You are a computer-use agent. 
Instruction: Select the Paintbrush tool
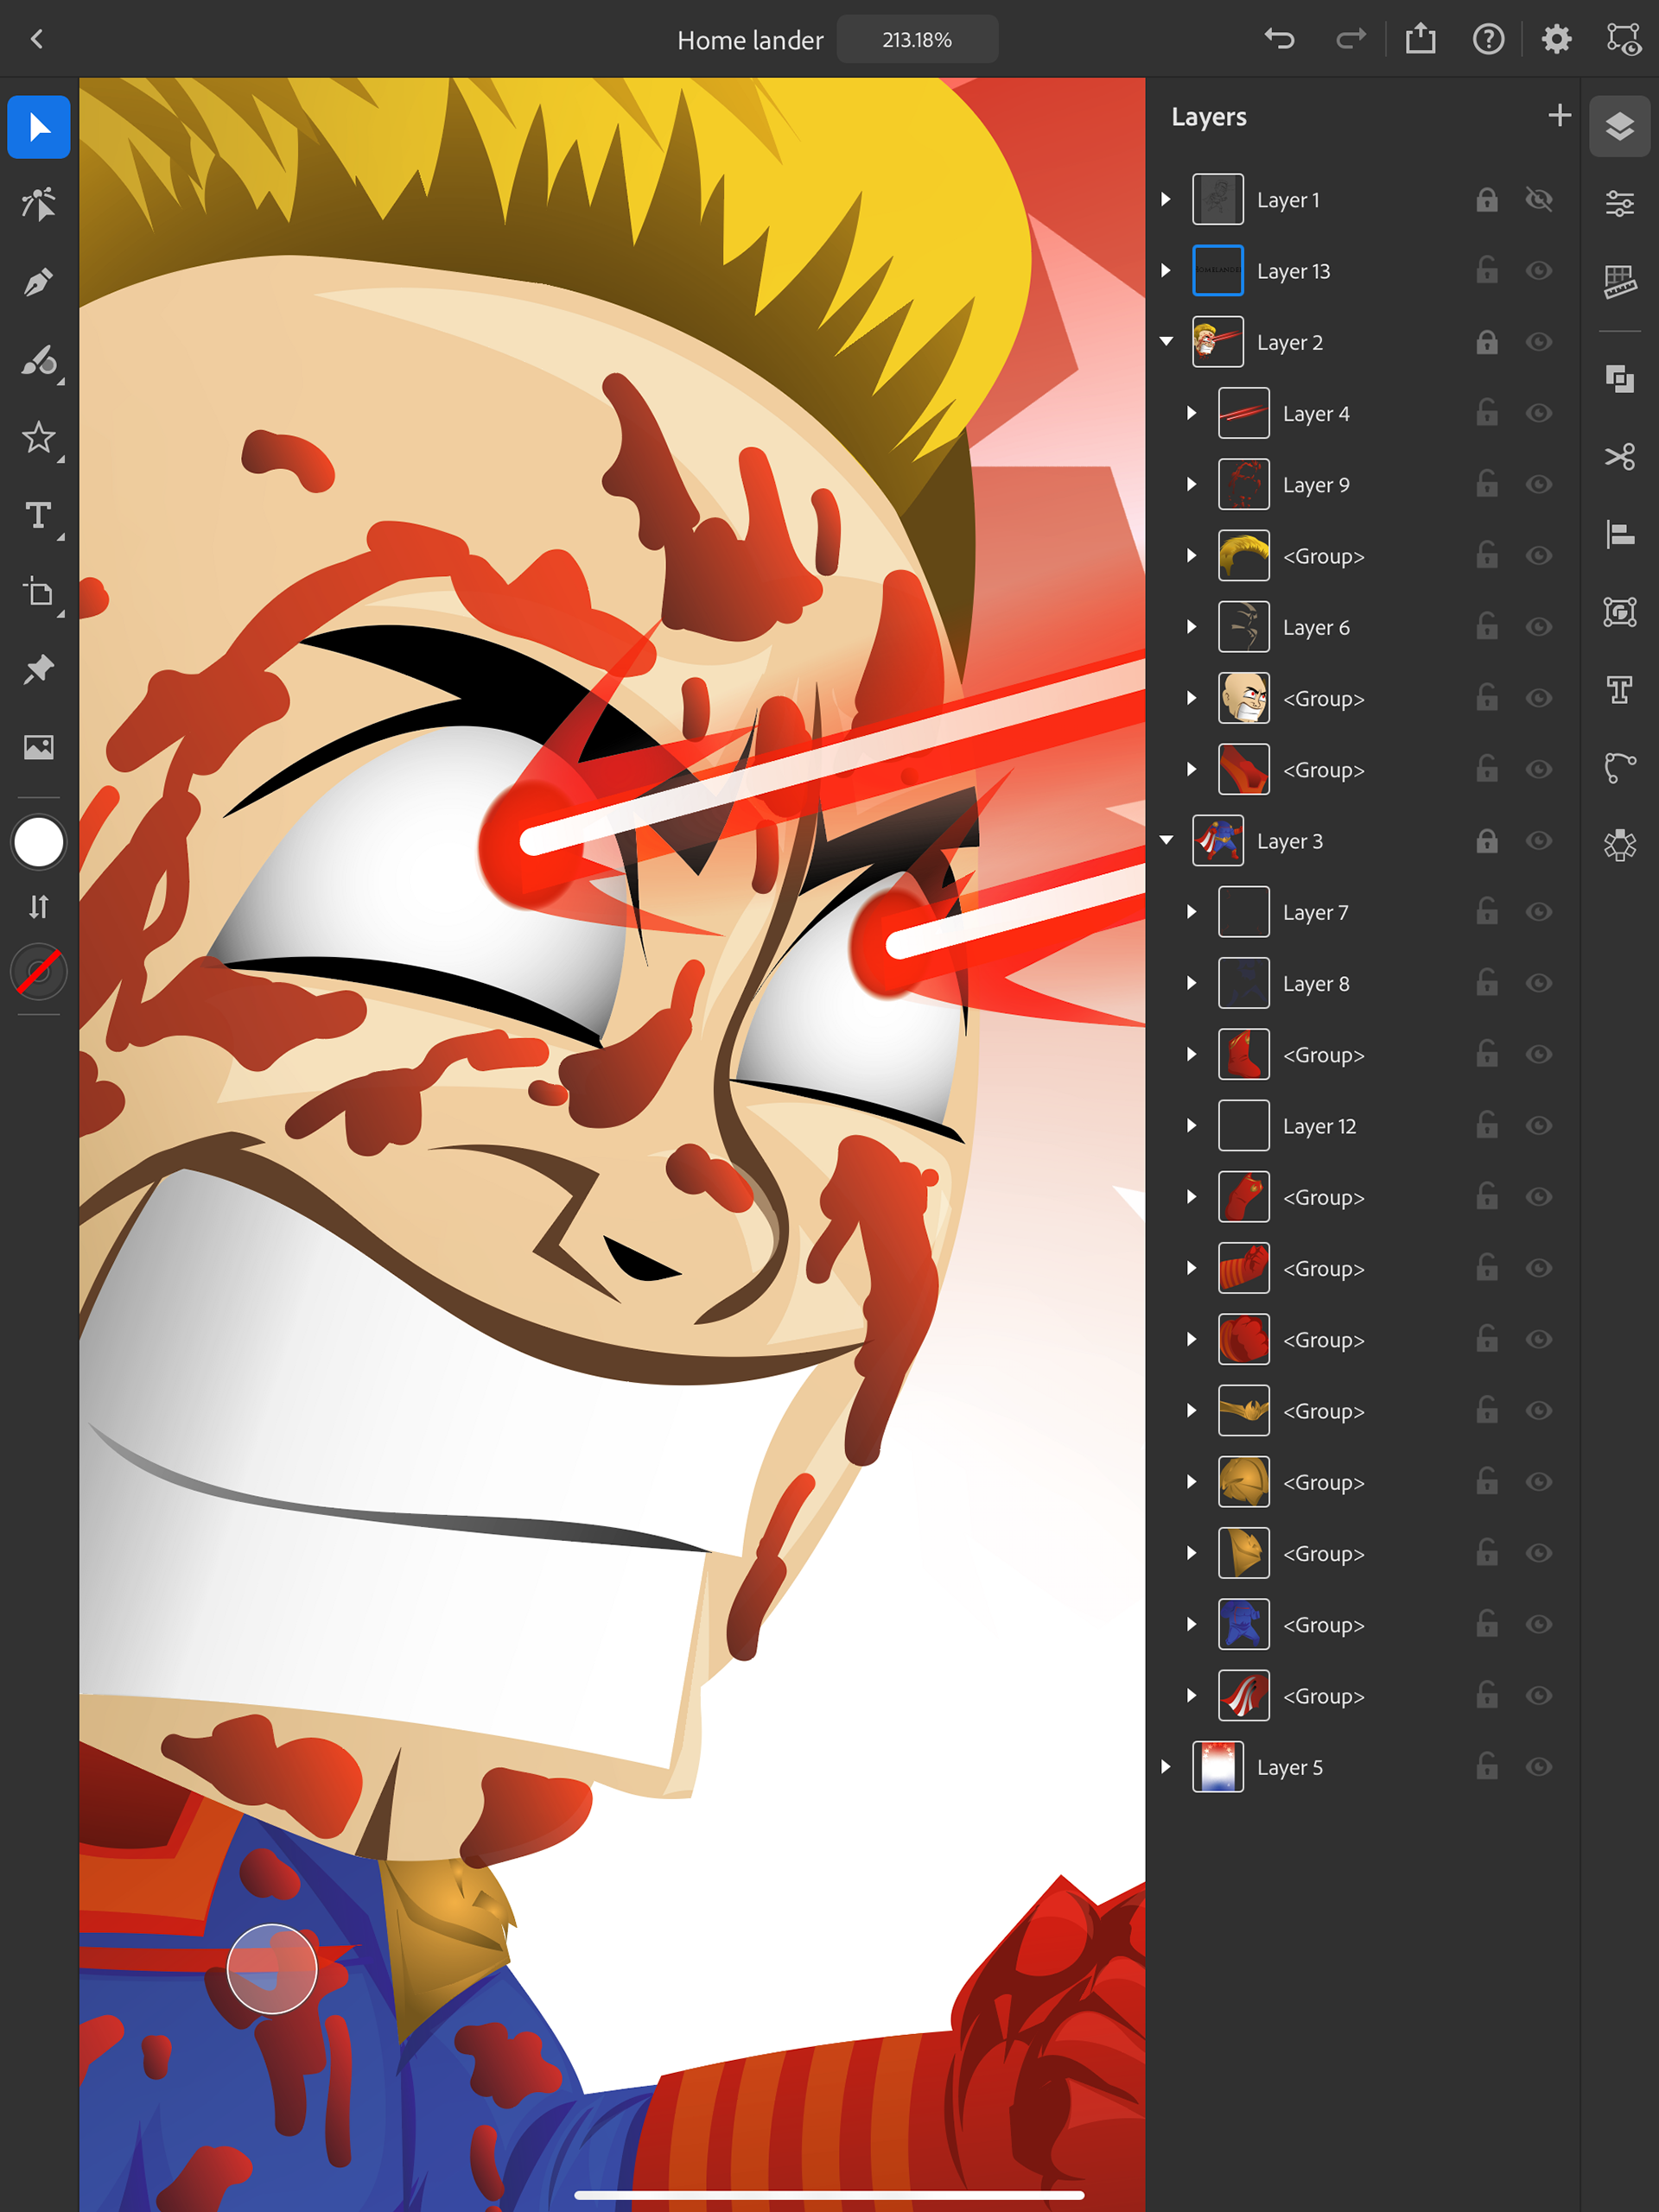(x=38, y=360)
